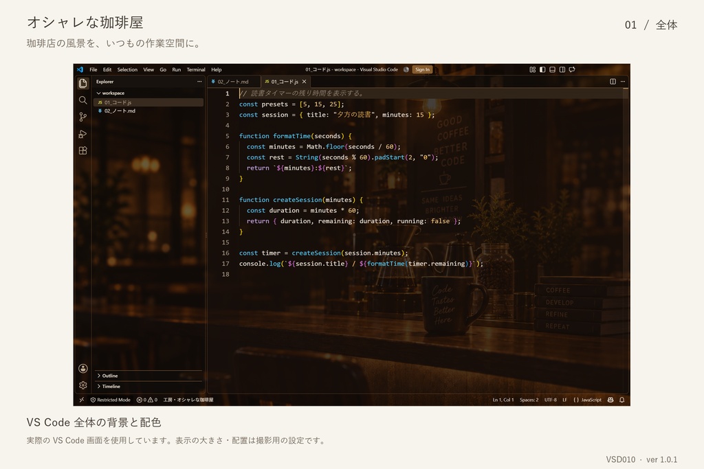
Task: Open the Edit menu
Action: pyautogui.click(x=107, y=69)
